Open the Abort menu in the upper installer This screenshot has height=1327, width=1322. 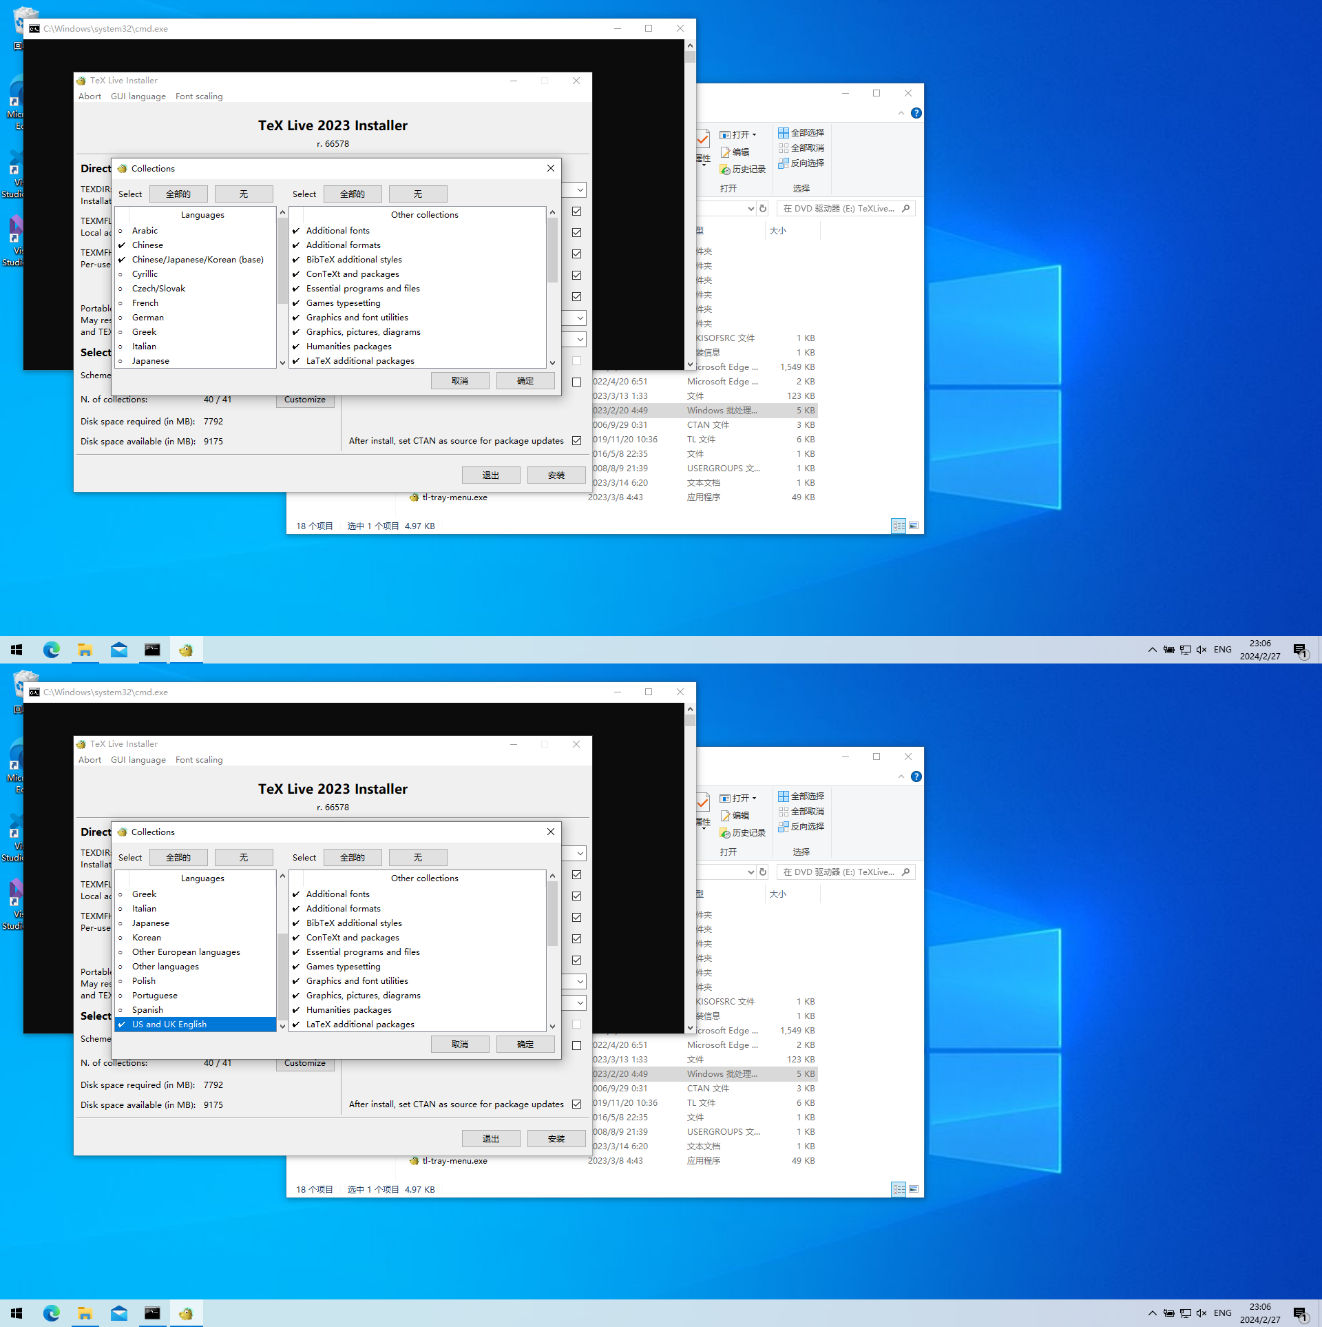[x=90, y=96]
